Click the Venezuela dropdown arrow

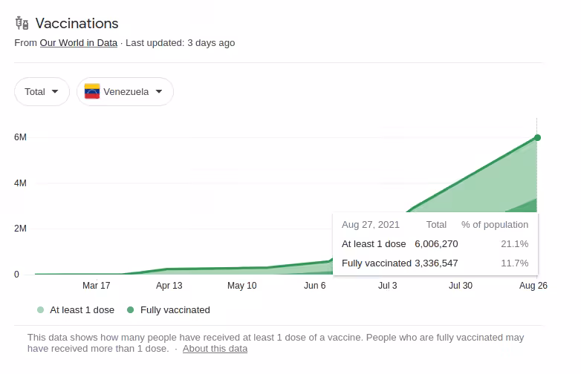click(x=158, y=92)
